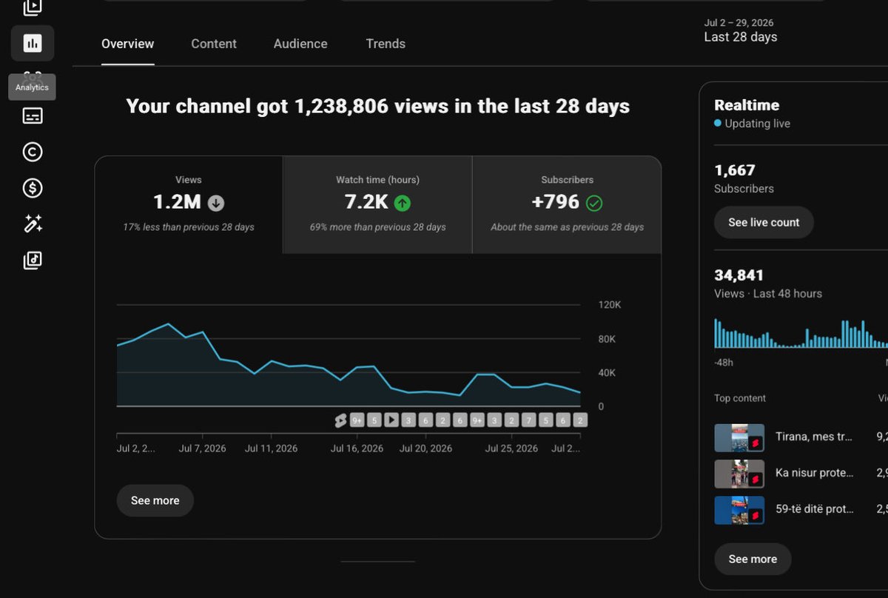Click the 80K y-axis label
The height and width of the screenshot is (598, 888).
(x=607, y=339)
